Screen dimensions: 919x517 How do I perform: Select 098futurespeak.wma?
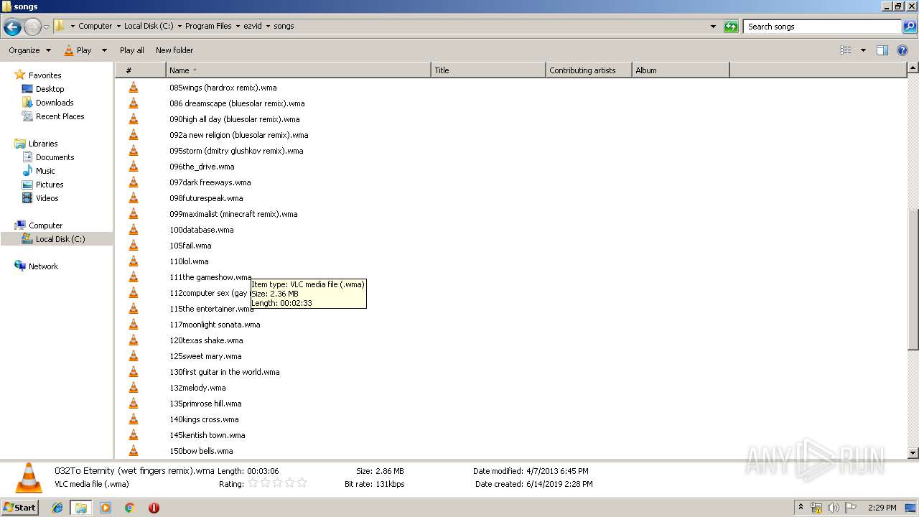(206, 198)
